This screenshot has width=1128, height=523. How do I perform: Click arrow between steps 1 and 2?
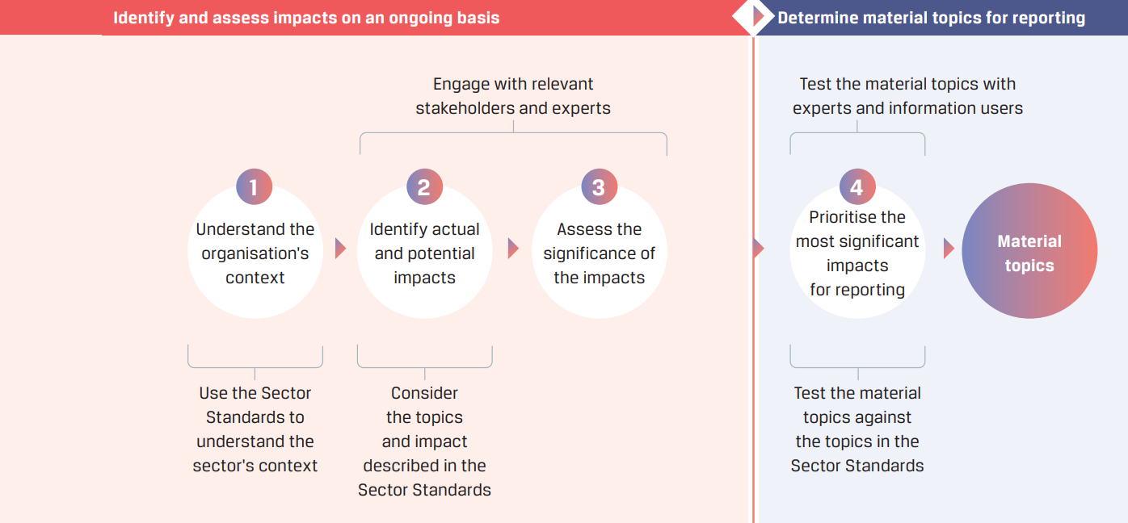[340, 249]
